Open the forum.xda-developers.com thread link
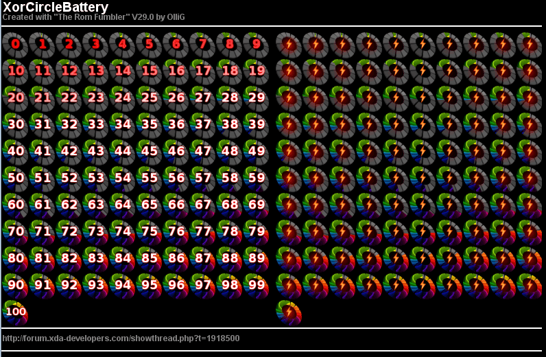Screen dimensions: 546x357 click(x=121, y=338)
